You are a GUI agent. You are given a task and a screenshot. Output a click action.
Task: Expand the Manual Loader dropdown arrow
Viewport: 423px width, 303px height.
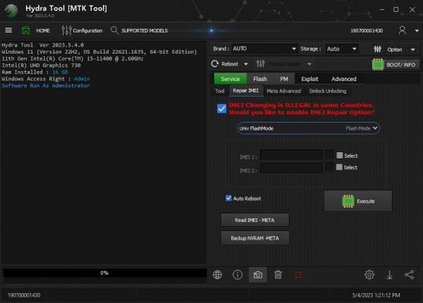tap(309, 64)
